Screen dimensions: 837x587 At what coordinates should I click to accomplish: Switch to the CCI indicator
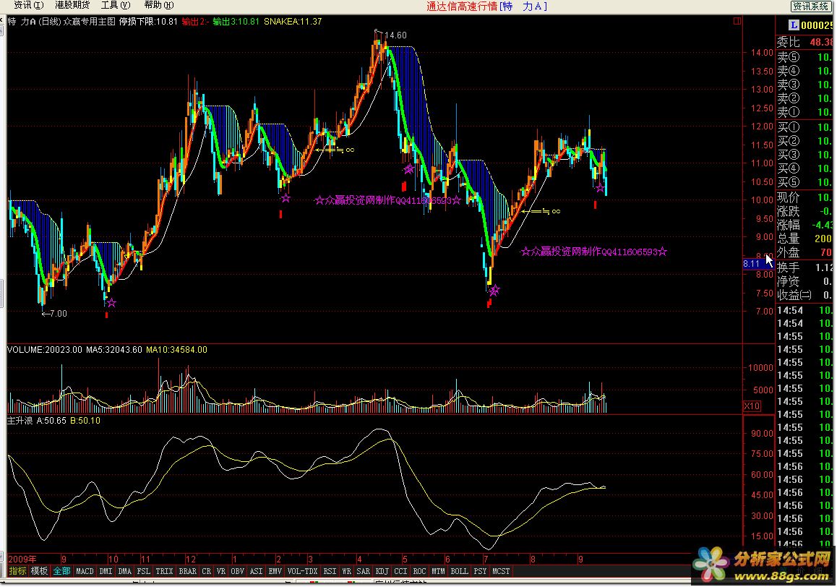pyautogui.click(x=400, y=572)
